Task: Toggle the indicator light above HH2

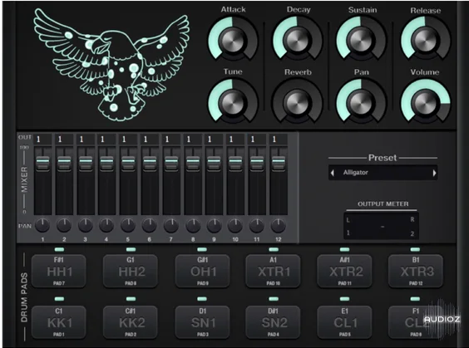Action: coord(131,249)
